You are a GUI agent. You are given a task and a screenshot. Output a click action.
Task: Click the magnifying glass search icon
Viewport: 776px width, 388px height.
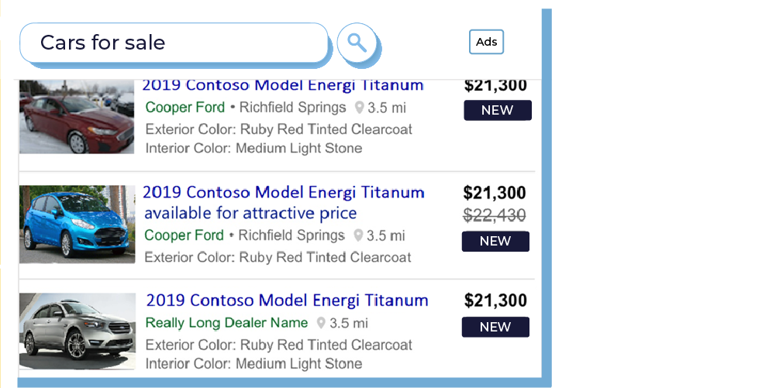(357, 43)
